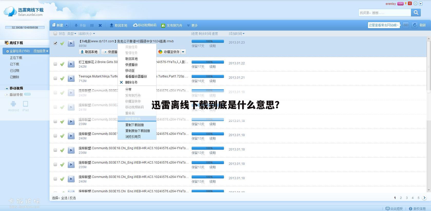Click video file icon of 打工姐妹花 task

[71, 64]
